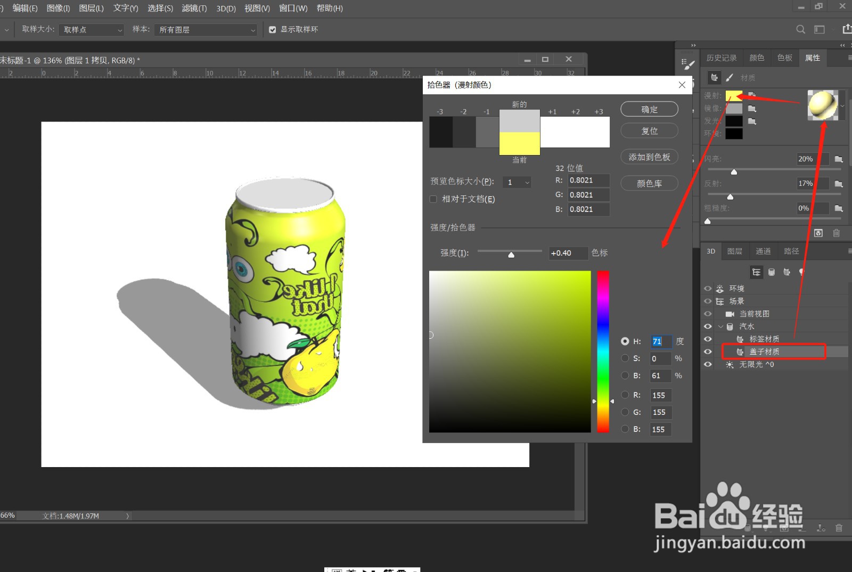
Task: Open the workspace switcher icon
Action: (x=819, y=29)
